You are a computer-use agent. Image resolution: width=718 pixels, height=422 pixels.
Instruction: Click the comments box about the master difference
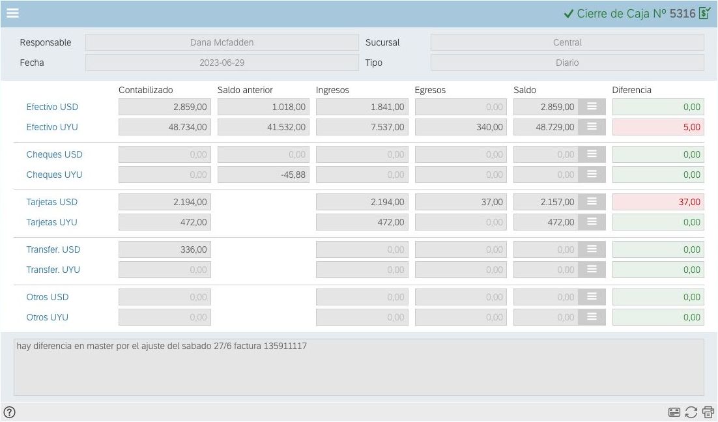click(358, 367)
